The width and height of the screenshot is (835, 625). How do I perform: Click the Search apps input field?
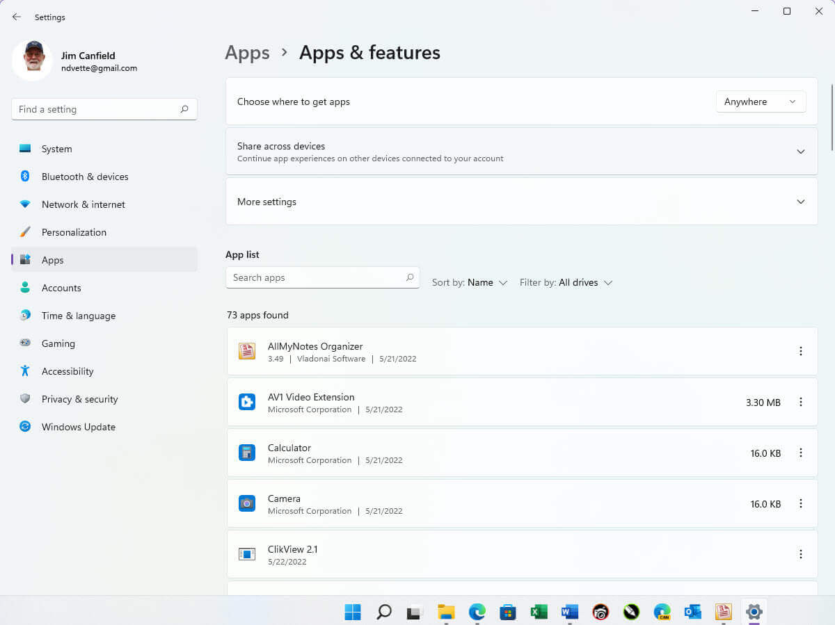[x=323, y=277]
